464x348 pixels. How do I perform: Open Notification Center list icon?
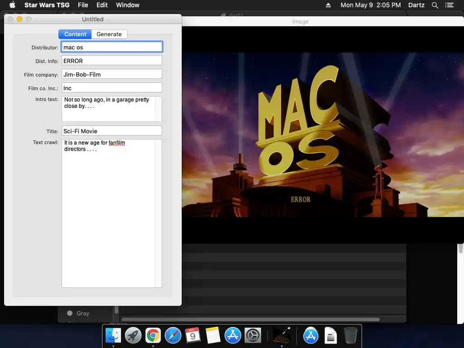pos(449,5)
